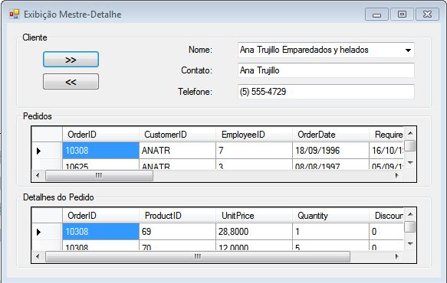Viewport: 447px width, 283px height.
Task: Click OrderDate column header
Action: [330, 135]
